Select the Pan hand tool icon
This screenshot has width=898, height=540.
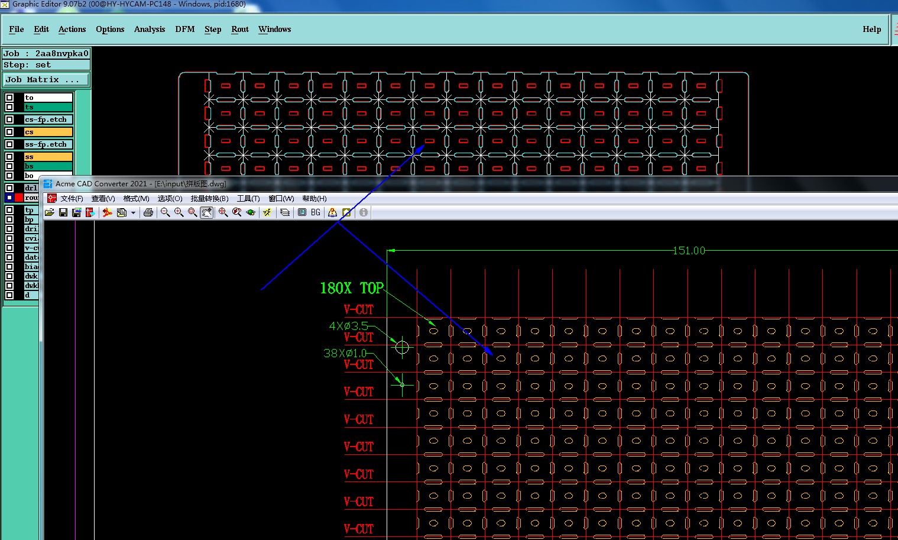(x=206, y=212)
